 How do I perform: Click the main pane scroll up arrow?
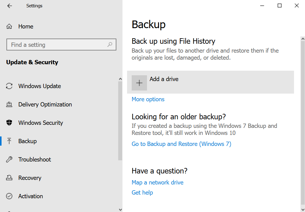(x=303, y=39)
